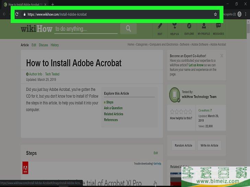The height and width of the screenshot is (187, 250).
Task: Select the Edit tab under the header
Action: point(34,45)
